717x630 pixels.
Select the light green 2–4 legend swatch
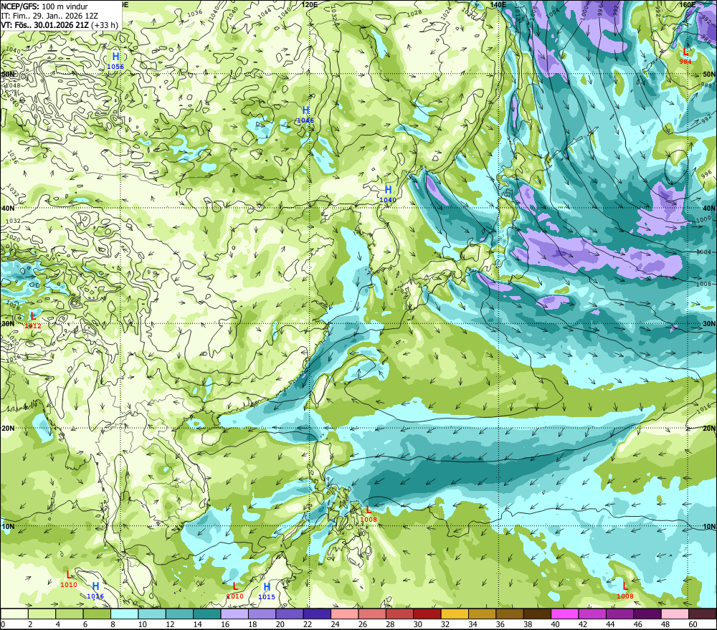(42, 614)
